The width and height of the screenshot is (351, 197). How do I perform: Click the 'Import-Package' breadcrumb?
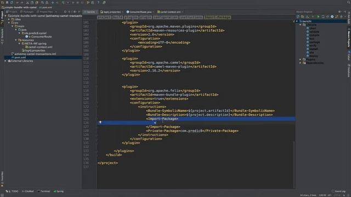coord(217,17)
